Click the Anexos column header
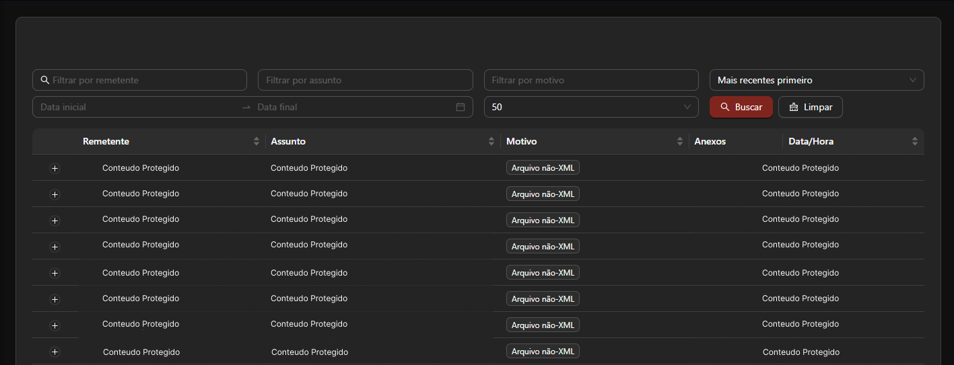Screen dimensions: 954x365 (x=736, y=141)
